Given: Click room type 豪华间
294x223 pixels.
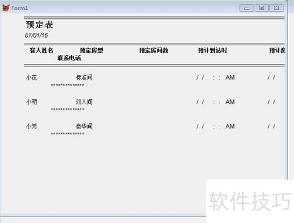Looking at the screenshot, I should (84, 126).
